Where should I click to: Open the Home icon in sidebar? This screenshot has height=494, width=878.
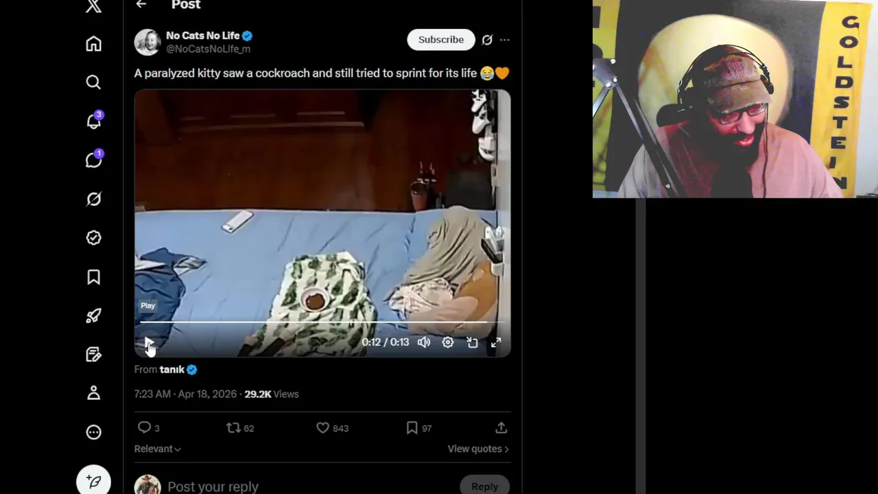click(93, 44)
